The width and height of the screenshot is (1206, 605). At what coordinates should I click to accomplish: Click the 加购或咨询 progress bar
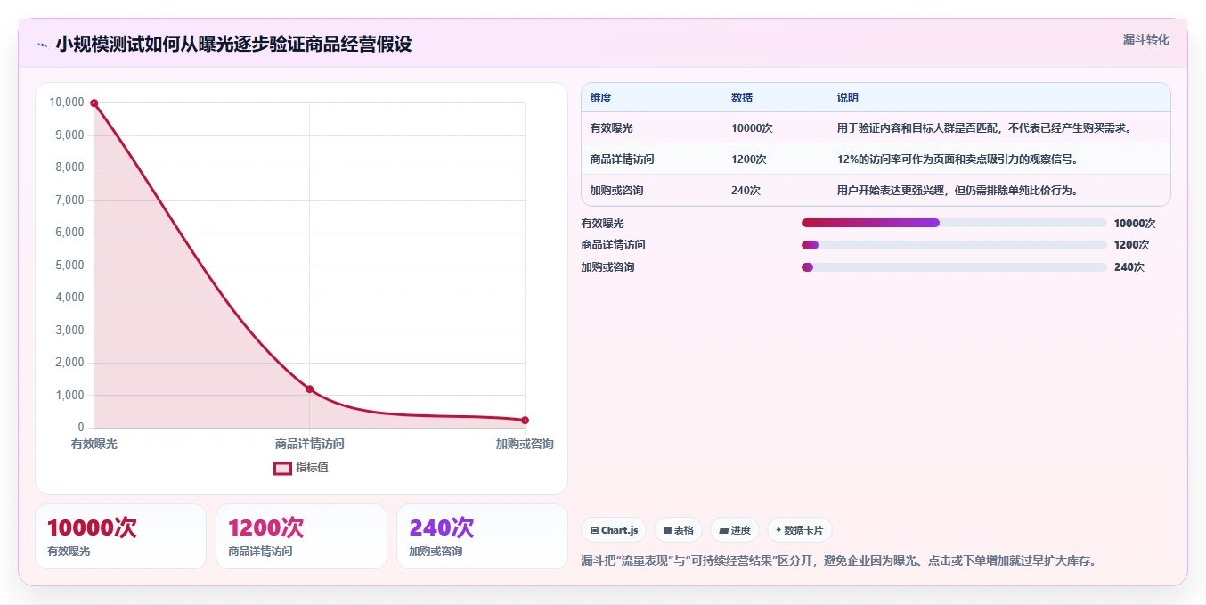coord(954,267)
